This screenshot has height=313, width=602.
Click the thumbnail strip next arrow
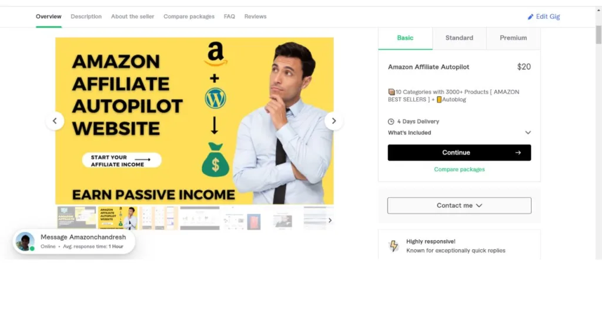point(330,220)
